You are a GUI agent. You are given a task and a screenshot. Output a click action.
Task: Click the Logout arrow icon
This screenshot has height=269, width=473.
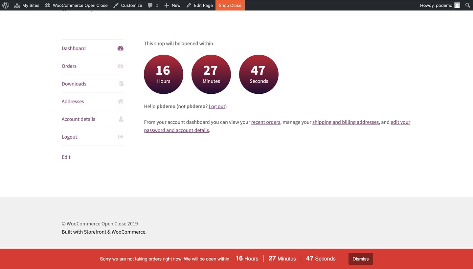pyautogui.click(x=121, y=137)
